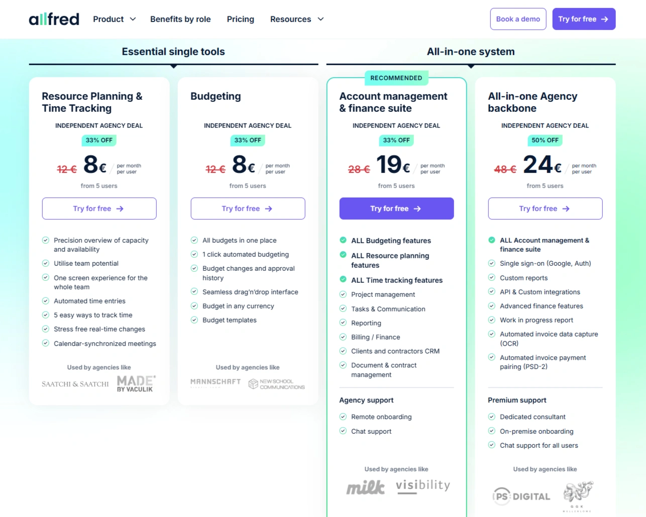The image size is (646, 517).
Task: Click the Book a demo button
Action: click(x=518, y=19)
